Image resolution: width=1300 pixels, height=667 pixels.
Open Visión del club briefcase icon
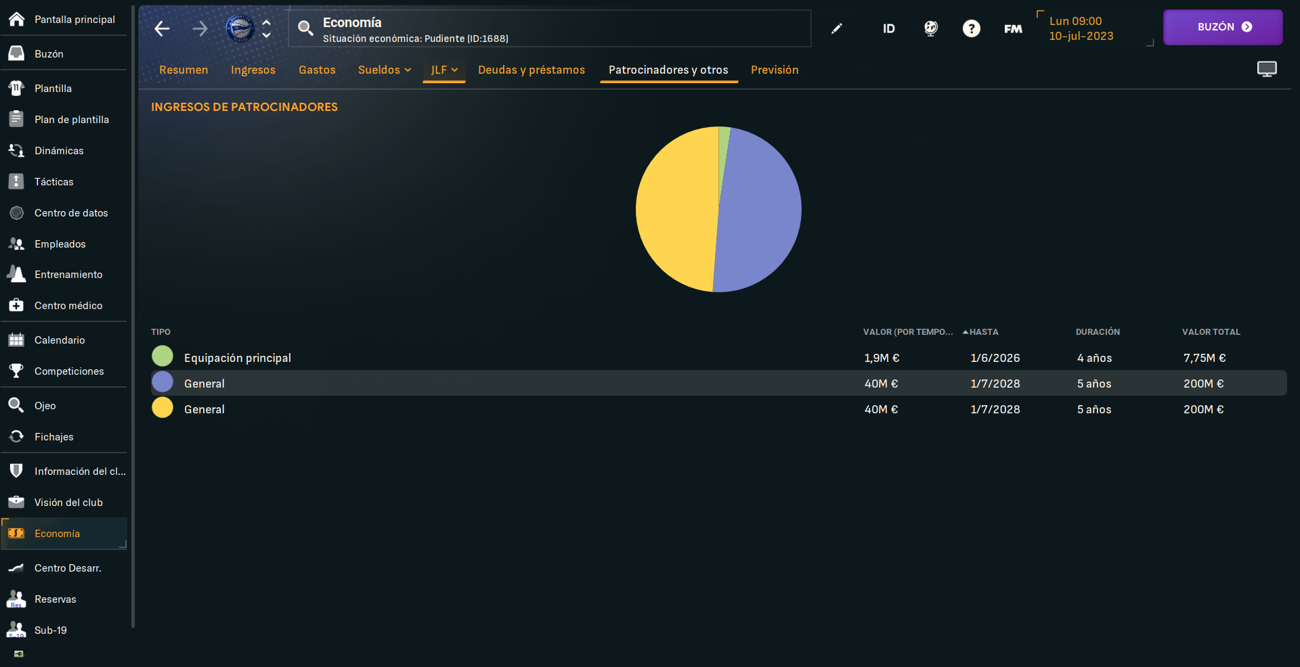click(16, 502)
